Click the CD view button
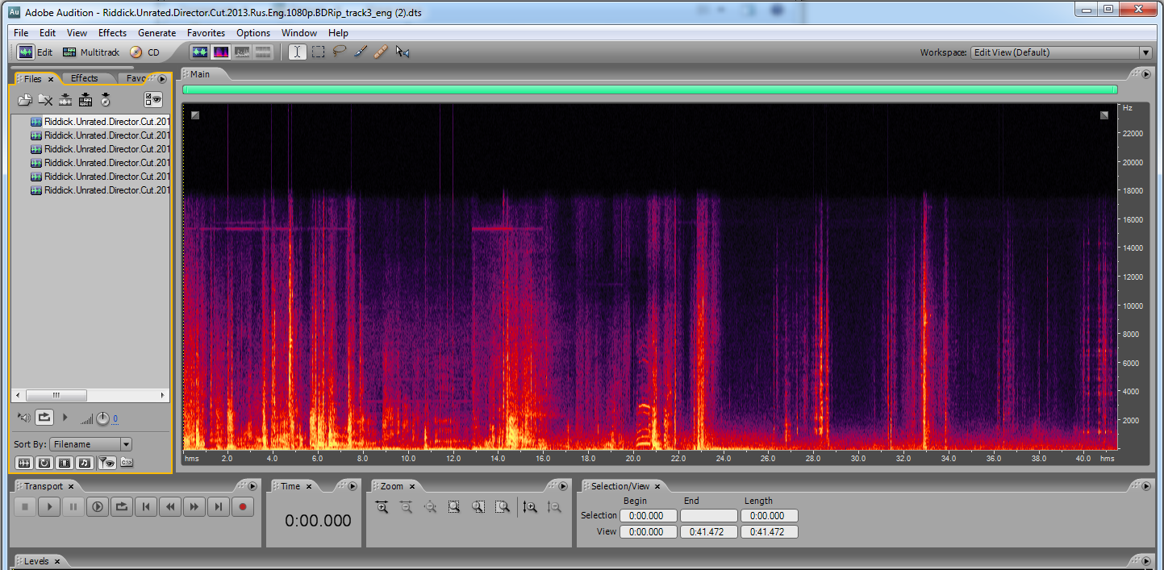 (x=145, y=52)
